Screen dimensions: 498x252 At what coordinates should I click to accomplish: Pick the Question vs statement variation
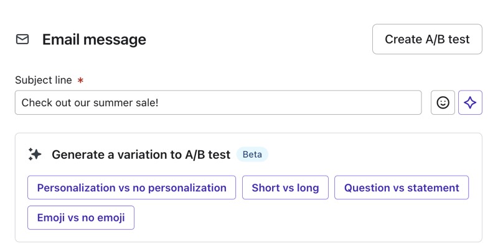click(402, 187)
